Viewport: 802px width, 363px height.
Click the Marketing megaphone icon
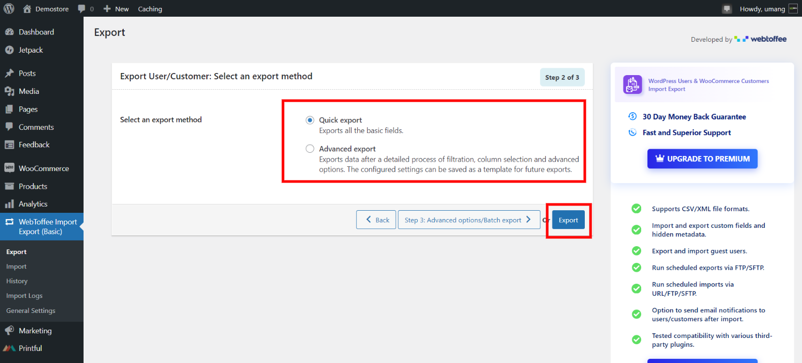coord(9,331)
